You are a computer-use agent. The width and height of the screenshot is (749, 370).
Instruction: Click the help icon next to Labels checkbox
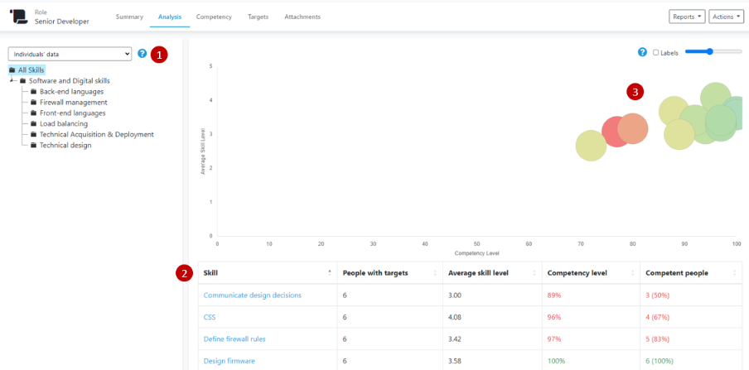[642, 52]
